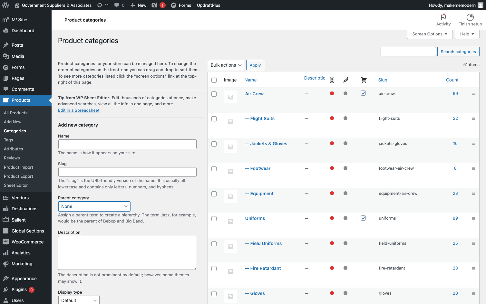Select the Footwear row checkbox

(x=214, y=169)
